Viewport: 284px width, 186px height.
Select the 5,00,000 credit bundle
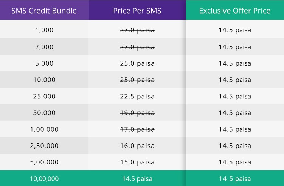(x=44, y=162)
